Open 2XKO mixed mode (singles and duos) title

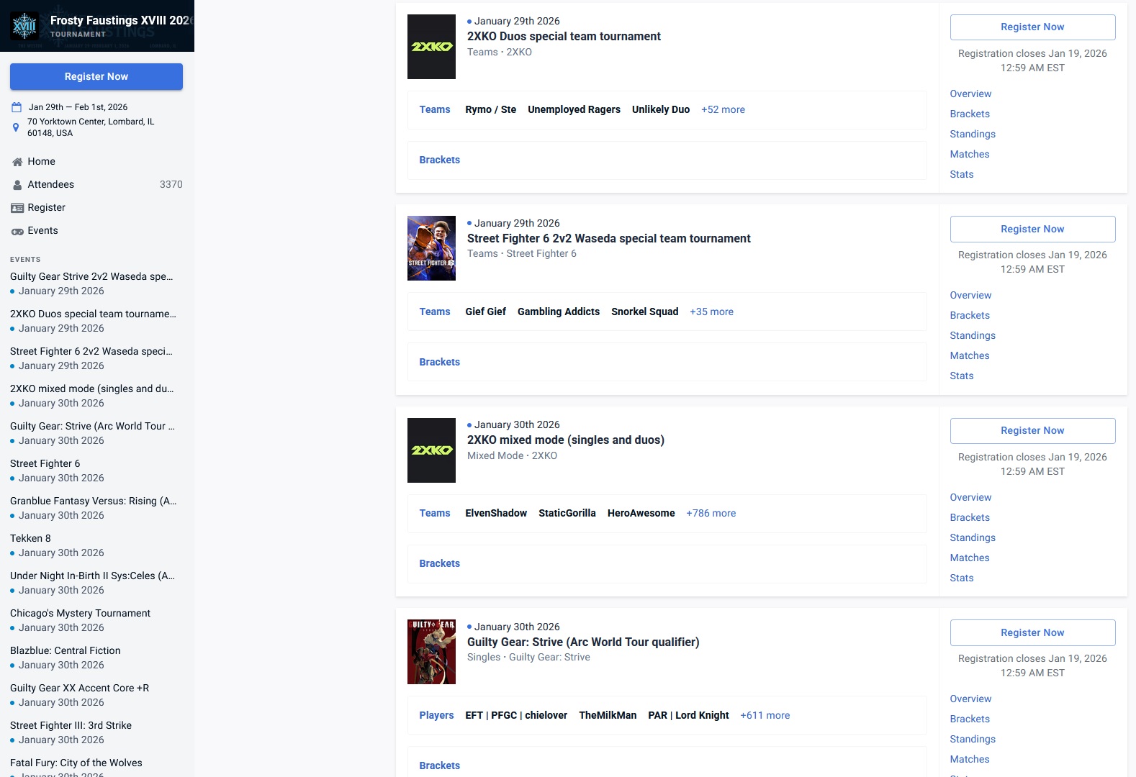point(566,440)
